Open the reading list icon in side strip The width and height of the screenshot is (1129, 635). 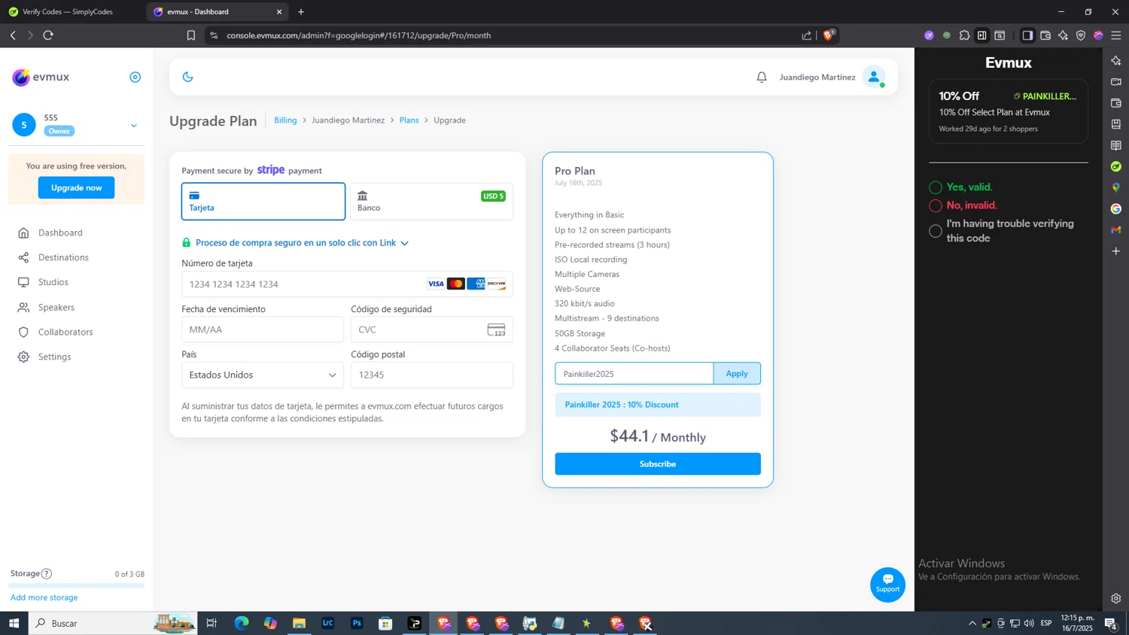coord(1116,145)
